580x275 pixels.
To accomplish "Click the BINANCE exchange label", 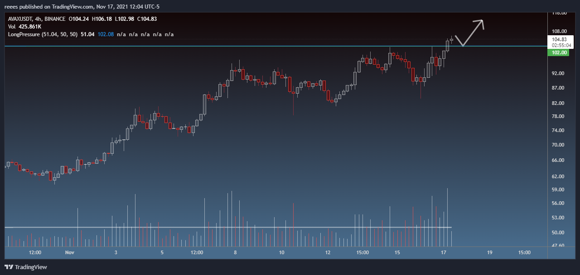I will click(x=54, y=19).
